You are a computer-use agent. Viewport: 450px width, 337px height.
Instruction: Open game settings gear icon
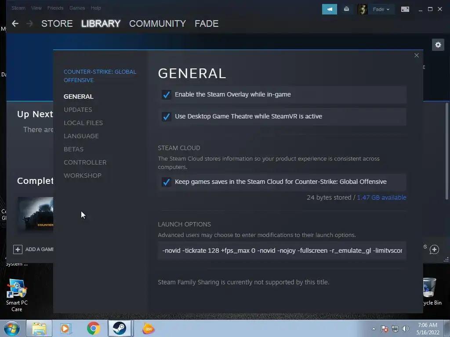[x=438, y=45]
